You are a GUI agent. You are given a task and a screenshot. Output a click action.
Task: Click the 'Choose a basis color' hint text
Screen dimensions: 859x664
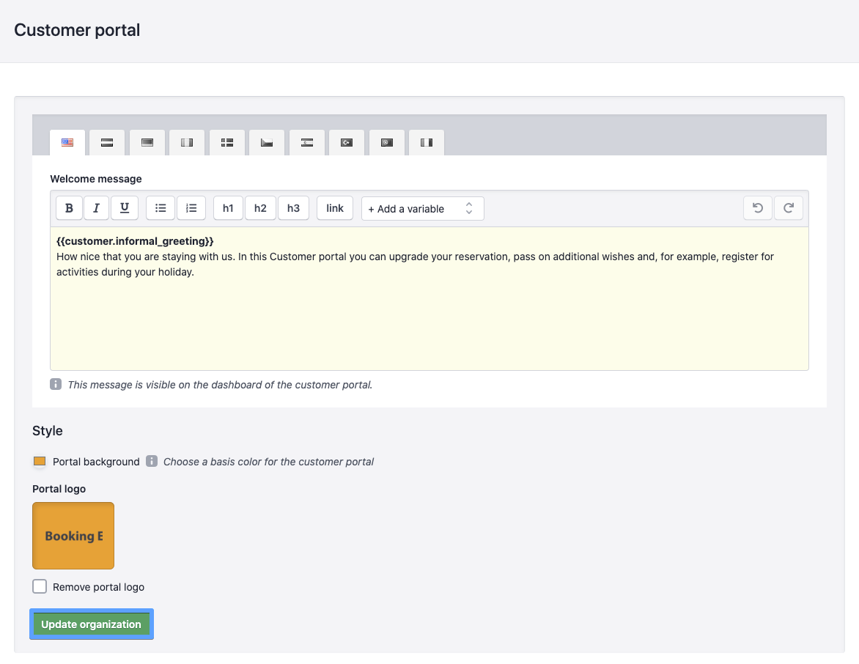(x=268, y=462)
